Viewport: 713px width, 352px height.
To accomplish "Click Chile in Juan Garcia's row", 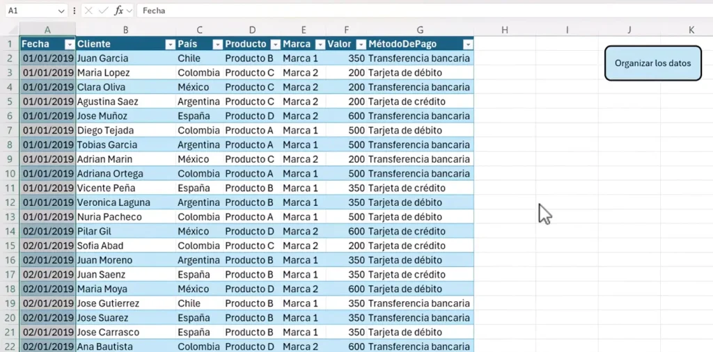I will [200, 58].
